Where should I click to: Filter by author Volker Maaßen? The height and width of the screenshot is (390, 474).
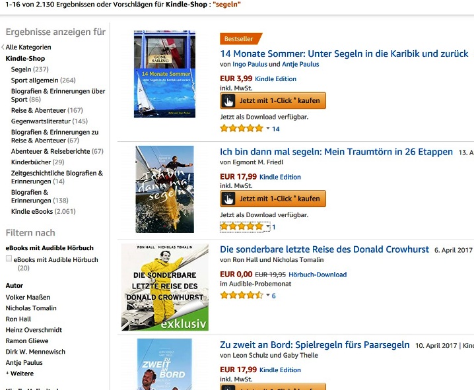tap(28, 297)
